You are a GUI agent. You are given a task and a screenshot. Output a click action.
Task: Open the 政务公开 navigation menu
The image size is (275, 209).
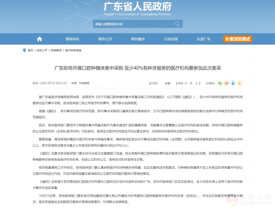tap(105, 39)
